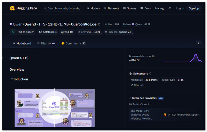This screenshot has height=132, width=207.
Task: Open the Safetensors info icon
Action: pos(150,73)
